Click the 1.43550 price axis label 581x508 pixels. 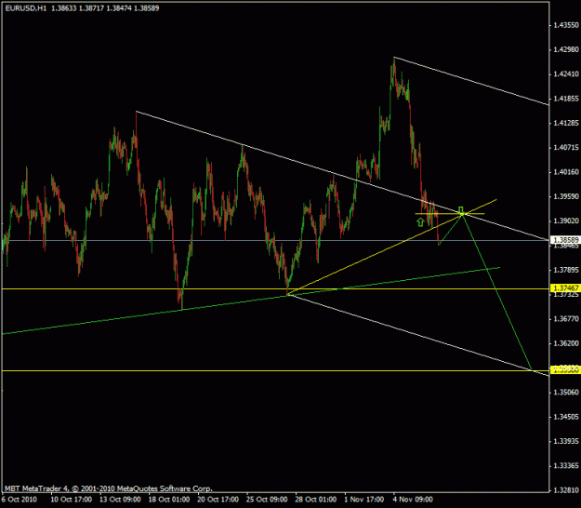coord(566,25)
